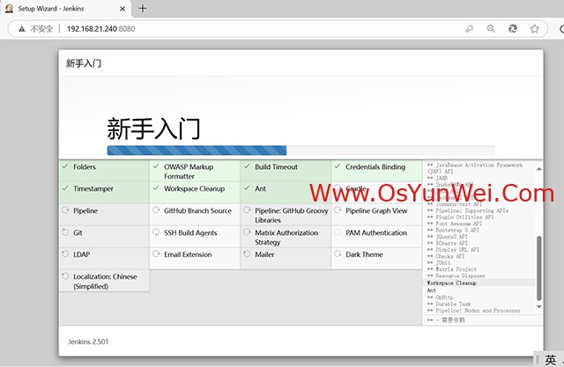Click the zoom magnifier icon in address bar

491,29
